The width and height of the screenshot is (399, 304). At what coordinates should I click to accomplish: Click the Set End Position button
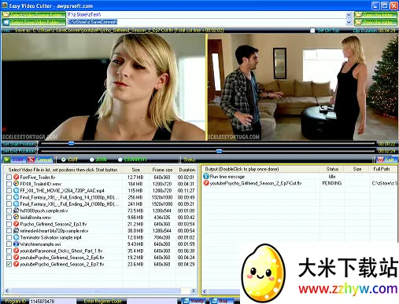click(20, 151)
